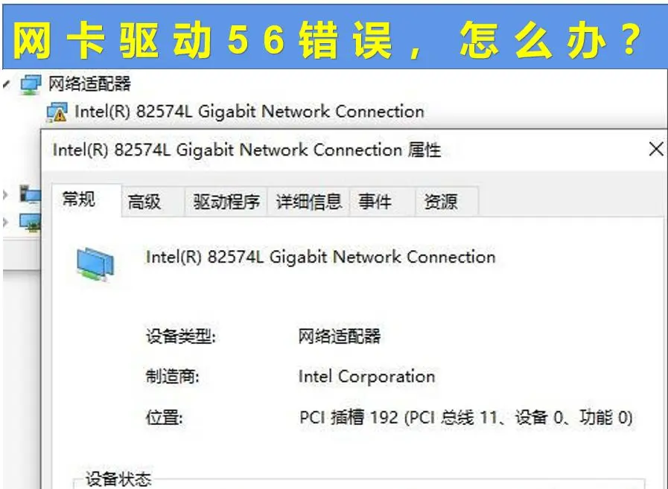Collapse the 网络适配器 tree node
Screen dimensions: 668x489
[x=7, y=83]
